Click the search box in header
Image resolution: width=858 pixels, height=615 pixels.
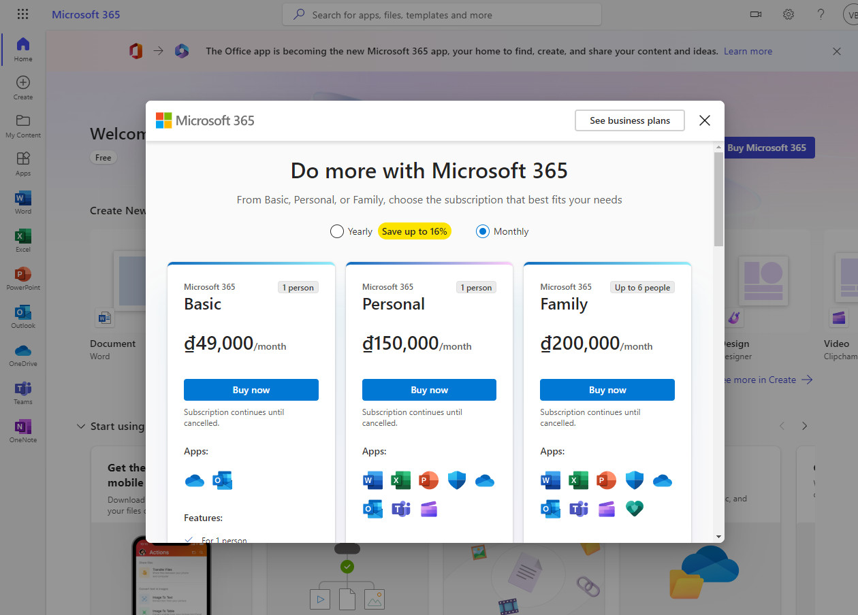click(x=442, y=14)
